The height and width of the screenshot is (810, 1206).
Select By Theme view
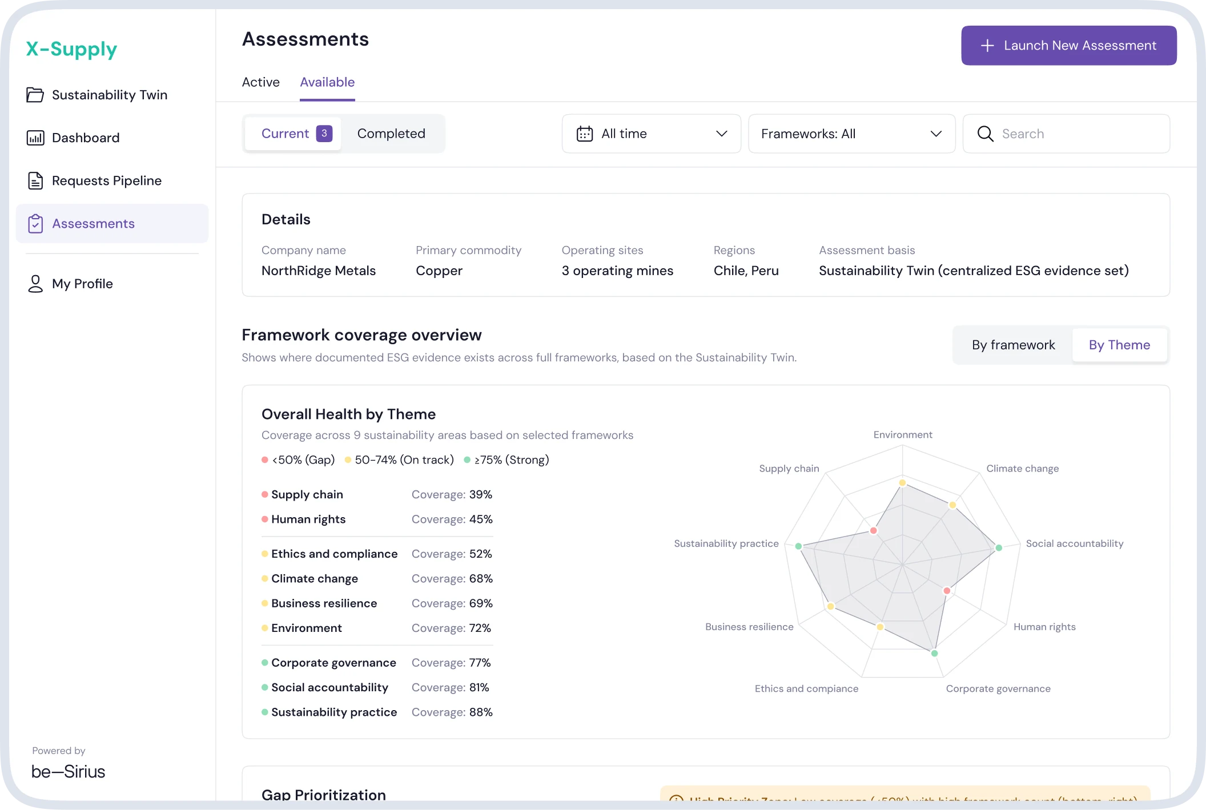point(1119,345)
